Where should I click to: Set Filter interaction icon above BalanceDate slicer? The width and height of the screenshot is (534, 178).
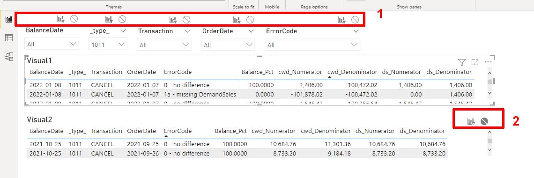(x=60, y=19)
